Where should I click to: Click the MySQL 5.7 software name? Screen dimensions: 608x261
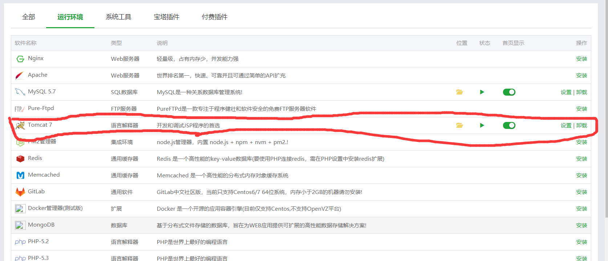(x=42, y=92)
